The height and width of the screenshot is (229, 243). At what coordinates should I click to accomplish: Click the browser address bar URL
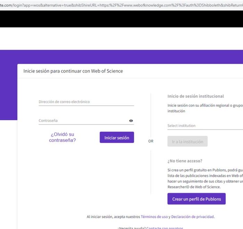point(121,5)
